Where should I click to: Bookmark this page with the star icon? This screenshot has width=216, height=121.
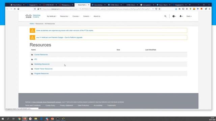tap(159, 9)
